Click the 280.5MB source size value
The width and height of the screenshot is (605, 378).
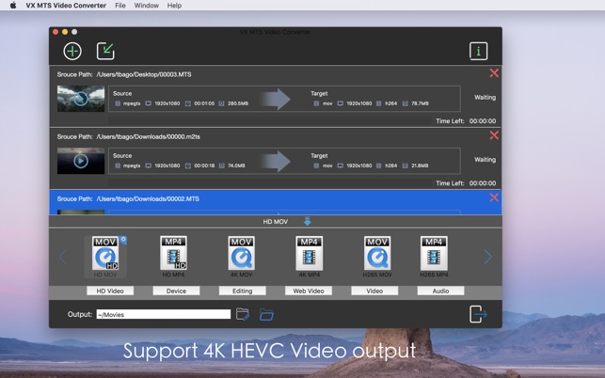(238, 103)
